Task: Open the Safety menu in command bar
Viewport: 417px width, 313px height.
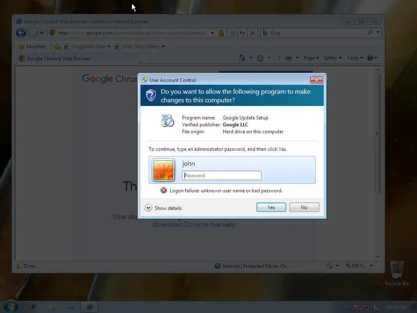Action: (x=333, y=58)
